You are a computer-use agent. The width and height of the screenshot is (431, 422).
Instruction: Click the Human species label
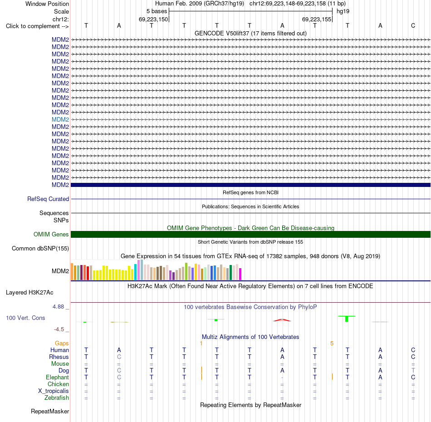[59, 350]
